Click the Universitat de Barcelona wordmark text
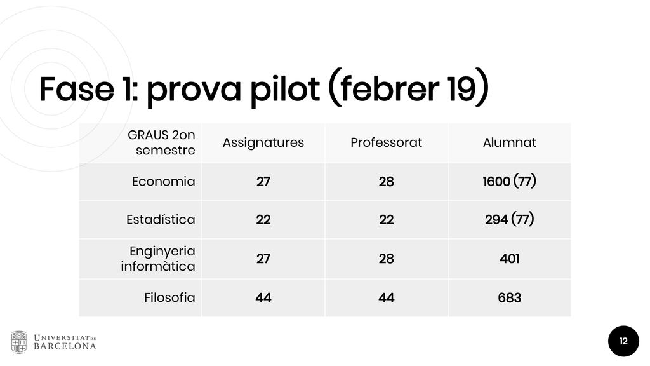Screen dimensions: 650x366 point(65,342)
